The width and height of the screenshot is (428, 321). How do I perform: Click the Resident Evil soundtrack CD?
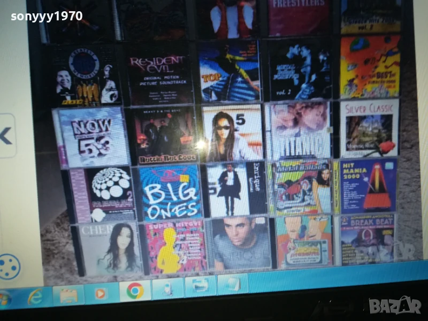pyautogui.click(x=159, y=74)
